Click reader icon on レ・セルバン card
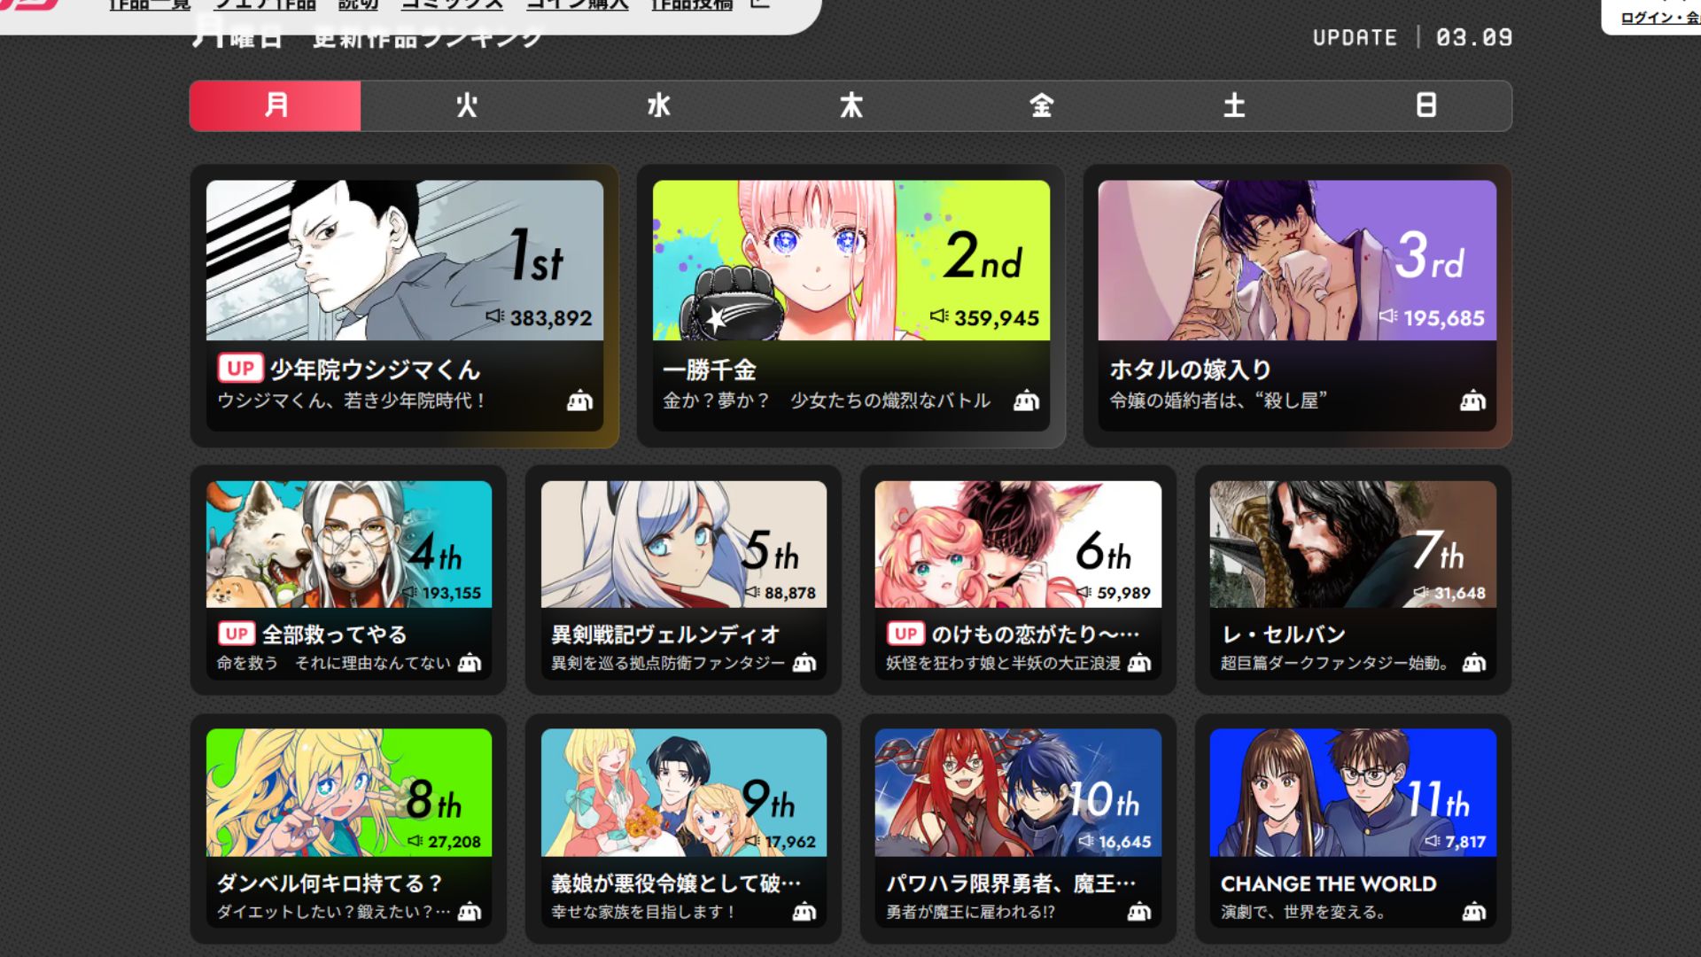Screen dimensions: 1701x957 1473,663
